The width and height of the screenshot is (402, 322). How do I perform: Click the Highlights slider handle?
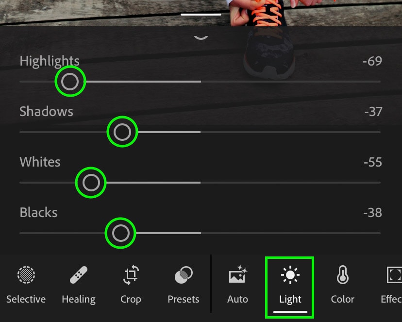(x=70, y=82)
